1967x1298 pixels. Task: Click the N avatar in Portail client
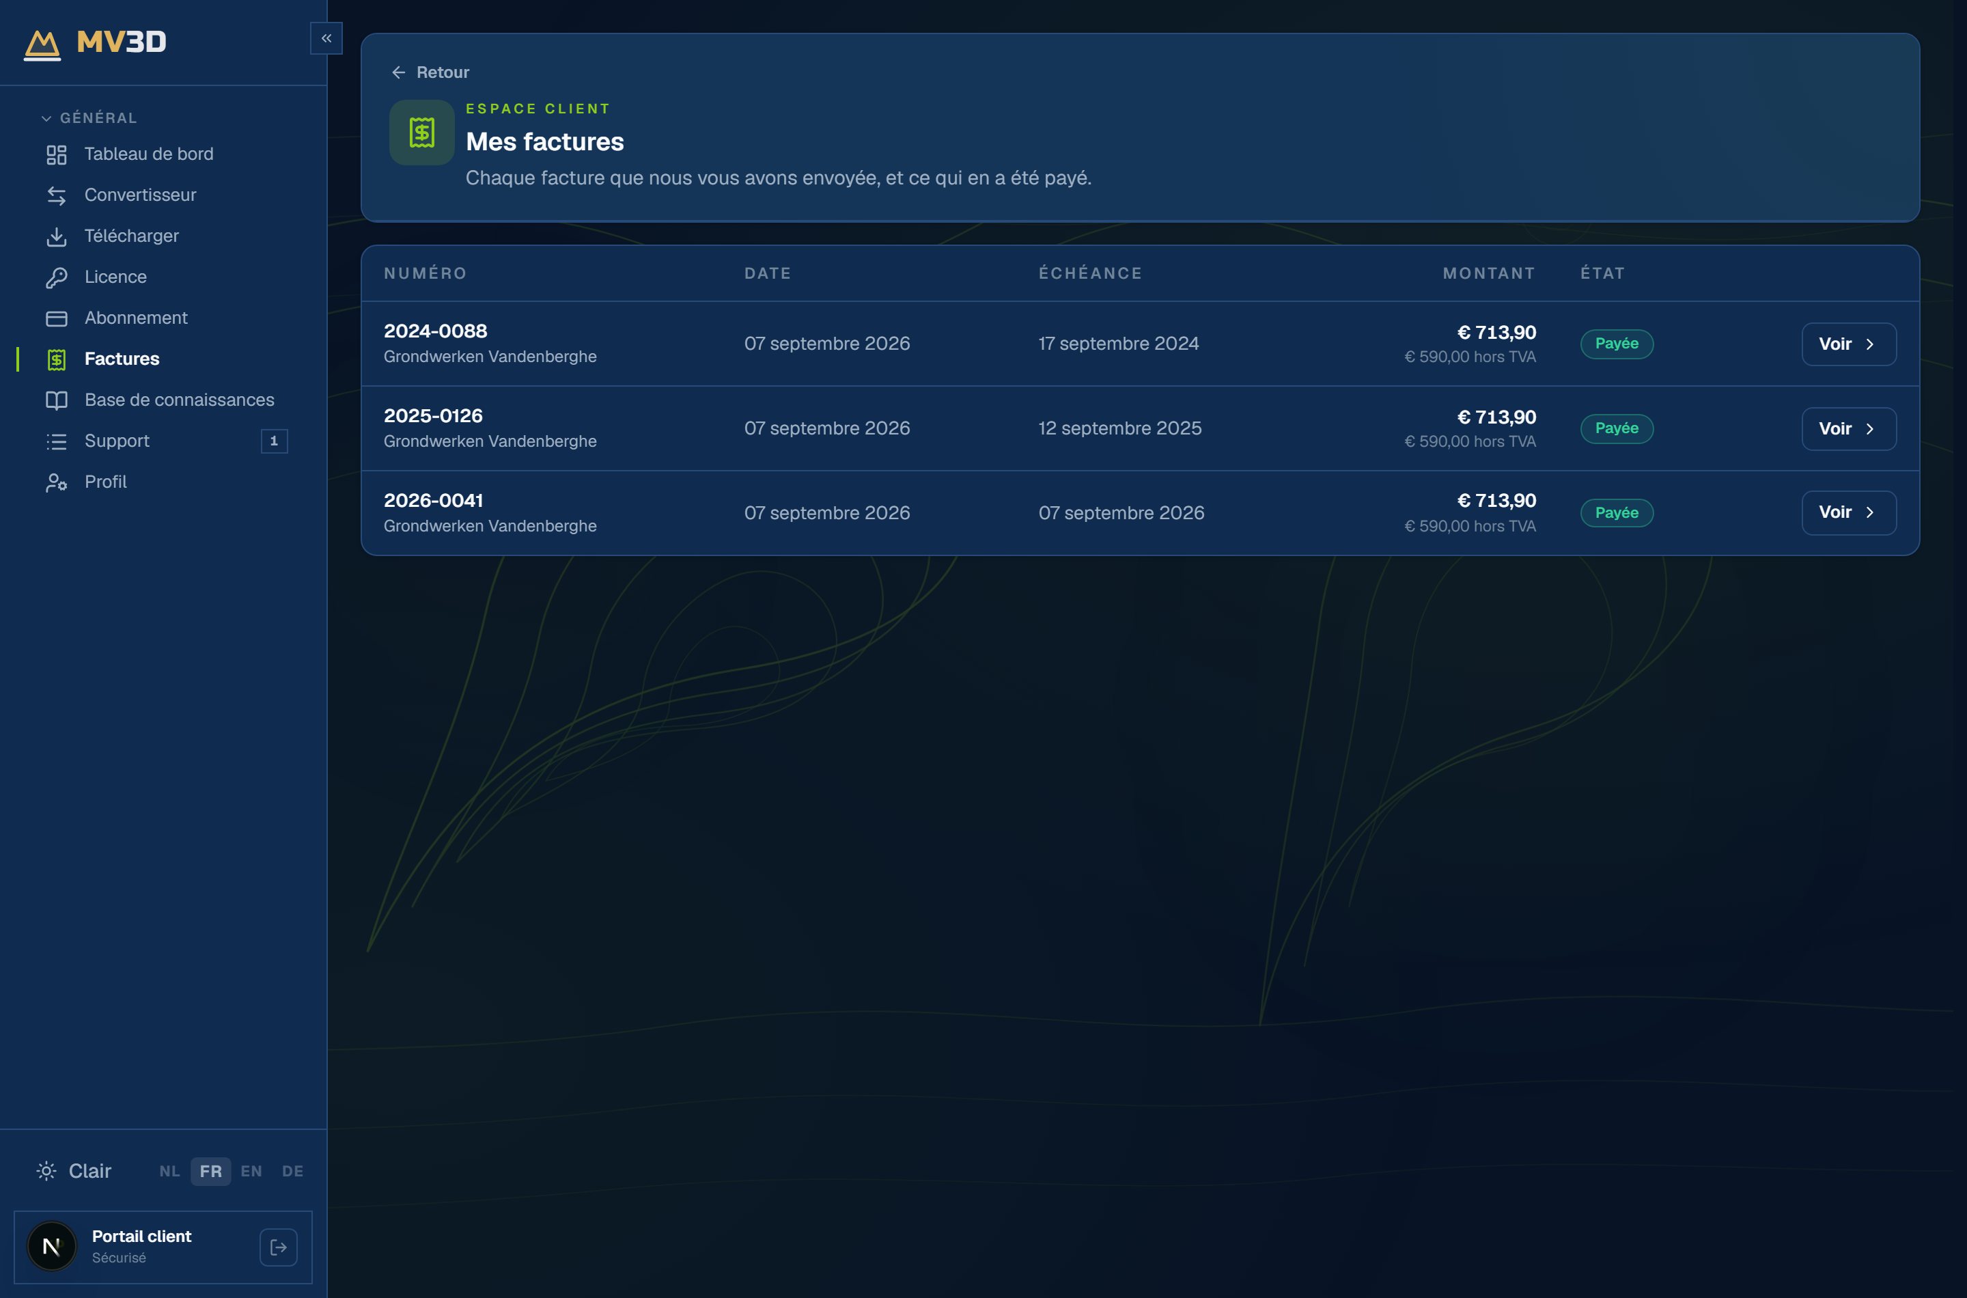click(x=51, y=1246)
